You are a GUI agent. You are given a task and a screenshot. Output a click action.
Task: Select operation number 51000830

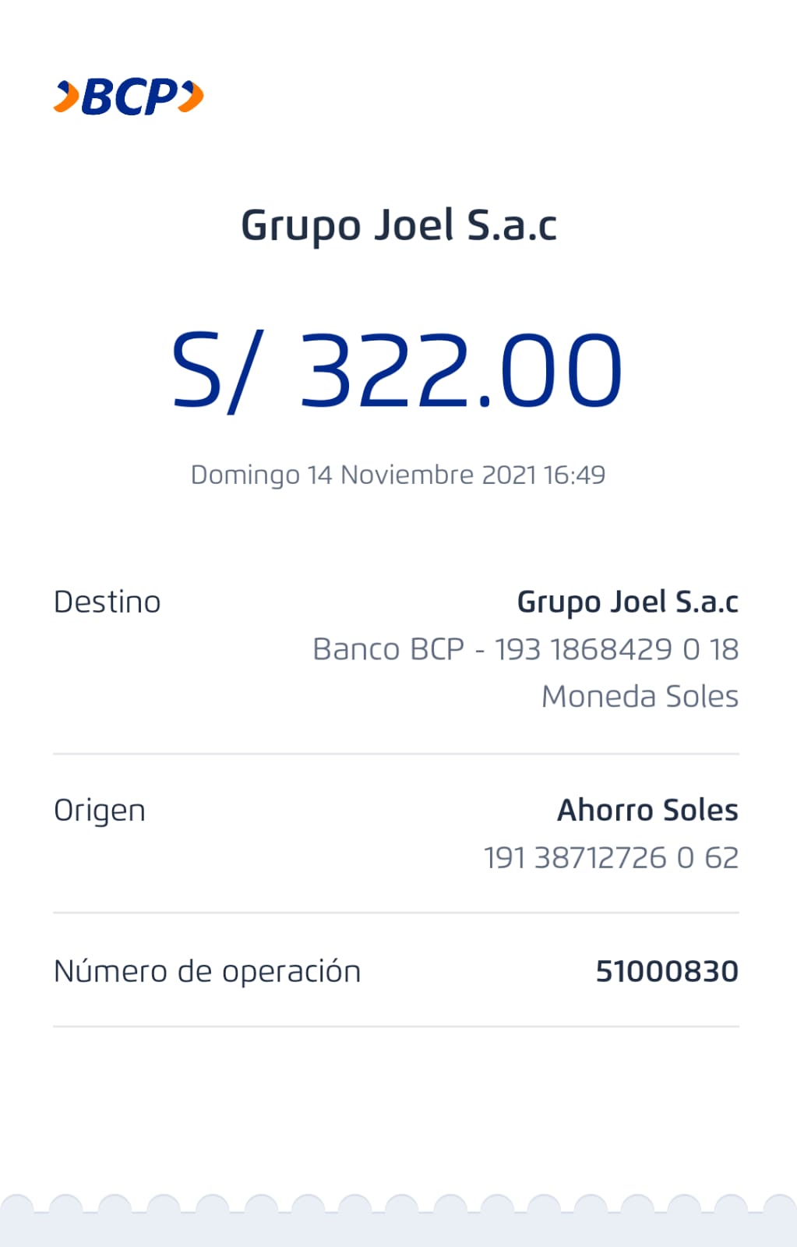(667, 972)
